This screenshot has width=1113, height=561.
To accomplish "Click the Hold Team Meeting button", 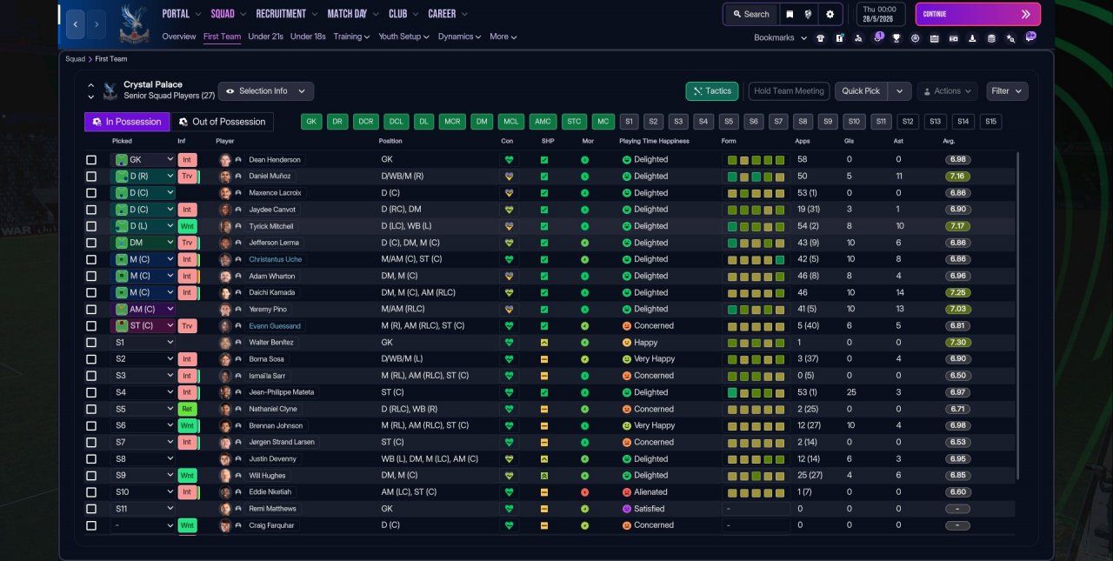I will [789, 91].
